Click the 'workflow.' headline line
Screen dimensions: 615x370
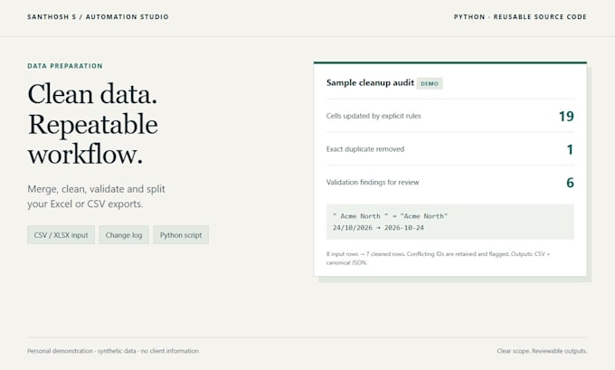85,154
